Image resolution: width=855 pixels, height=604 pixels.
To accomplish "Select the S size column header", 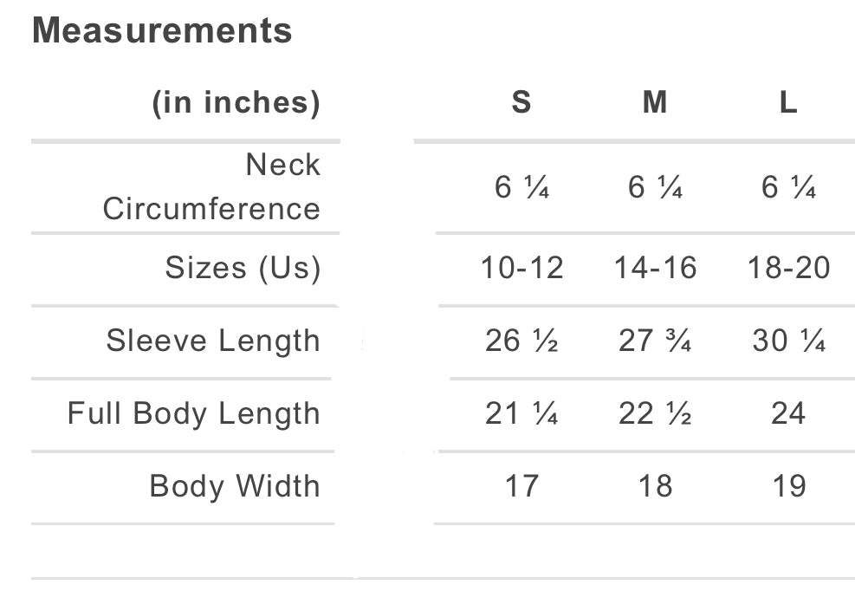I will (521, 102).
